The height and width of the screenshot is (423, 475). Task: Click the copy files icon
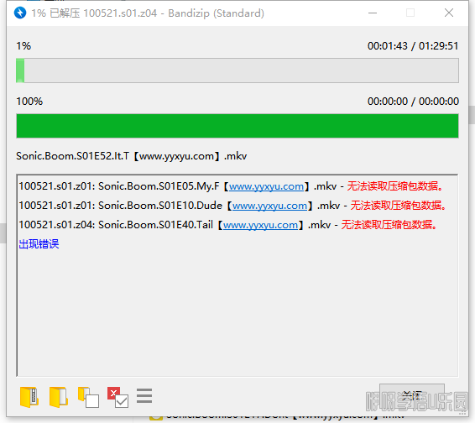pos(88,397)
